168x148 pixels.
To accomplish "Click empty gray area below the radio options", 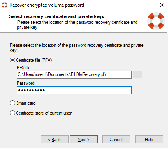I will (83, 123).
